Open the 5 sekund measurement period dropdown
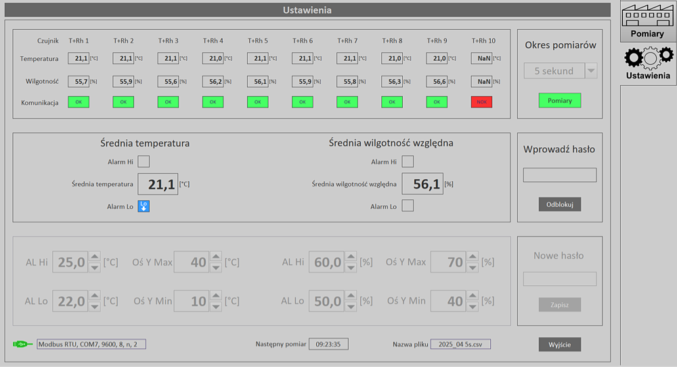 pyautogui.click(x=591, y=71)
